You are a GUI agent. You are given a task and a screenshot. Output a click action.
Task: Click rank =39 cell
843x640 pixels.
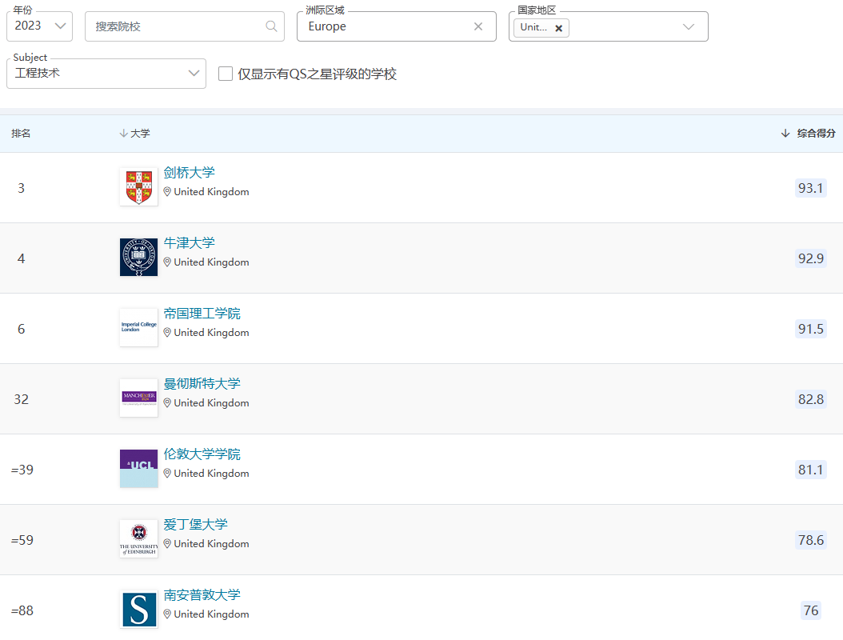(x=22, y=470)
